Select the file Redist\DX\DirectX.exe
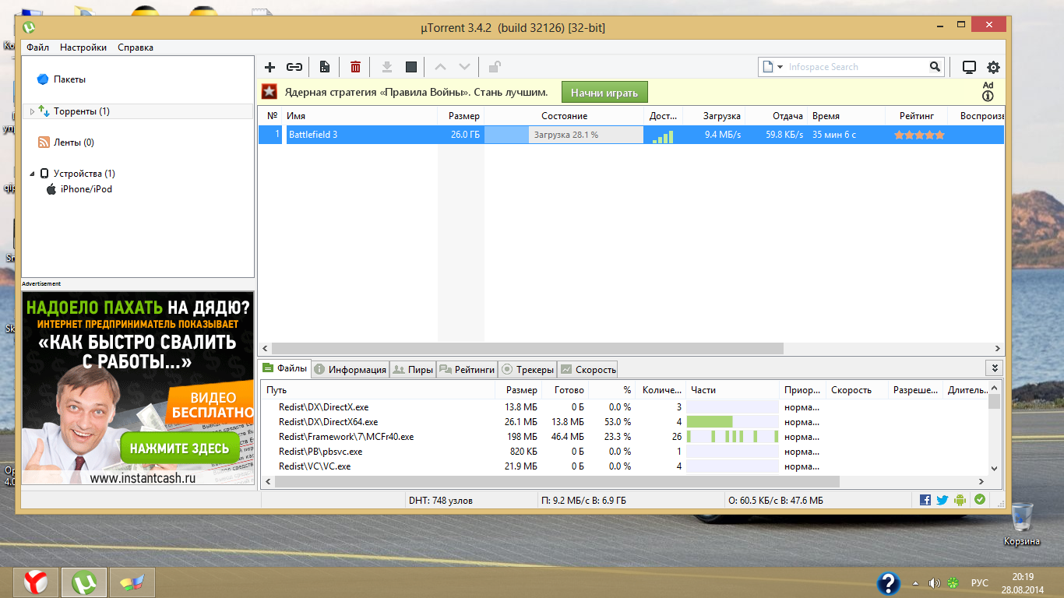 (324, 407)
